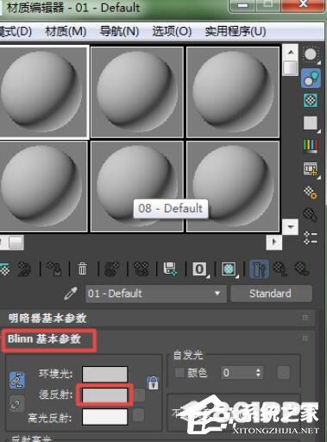Open the 模式(D) menu
Viewport: 327px width, 442px height.
[x=16, y=31]
